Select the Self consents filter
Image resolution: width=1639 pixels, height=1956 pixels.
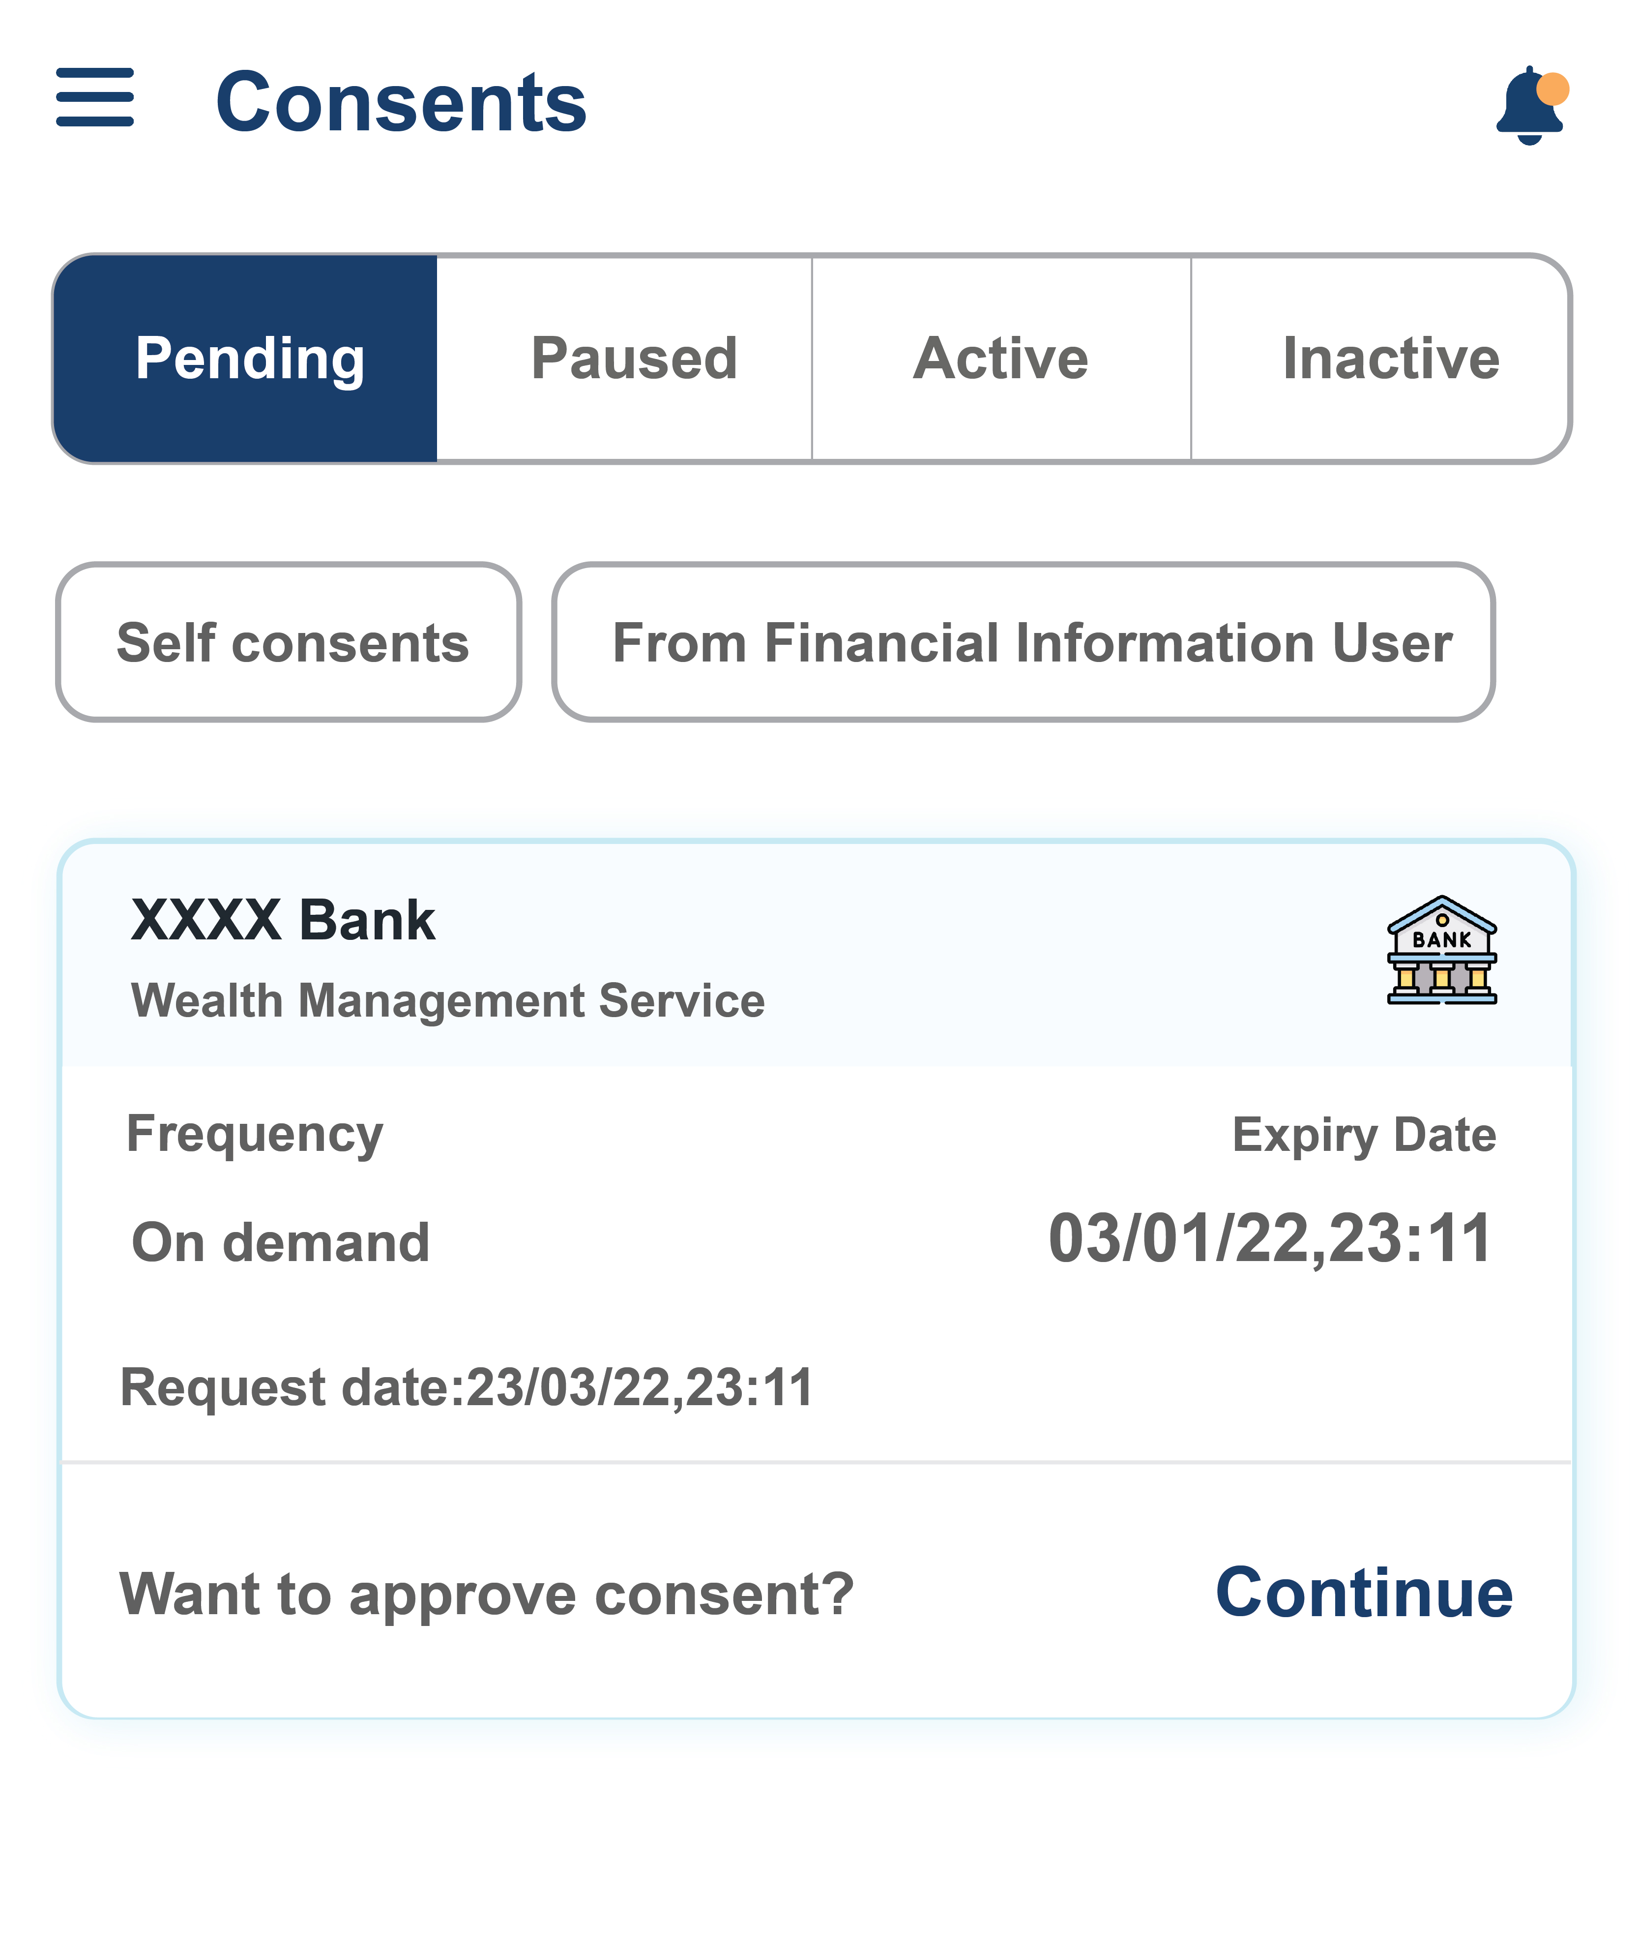(289, 642)
